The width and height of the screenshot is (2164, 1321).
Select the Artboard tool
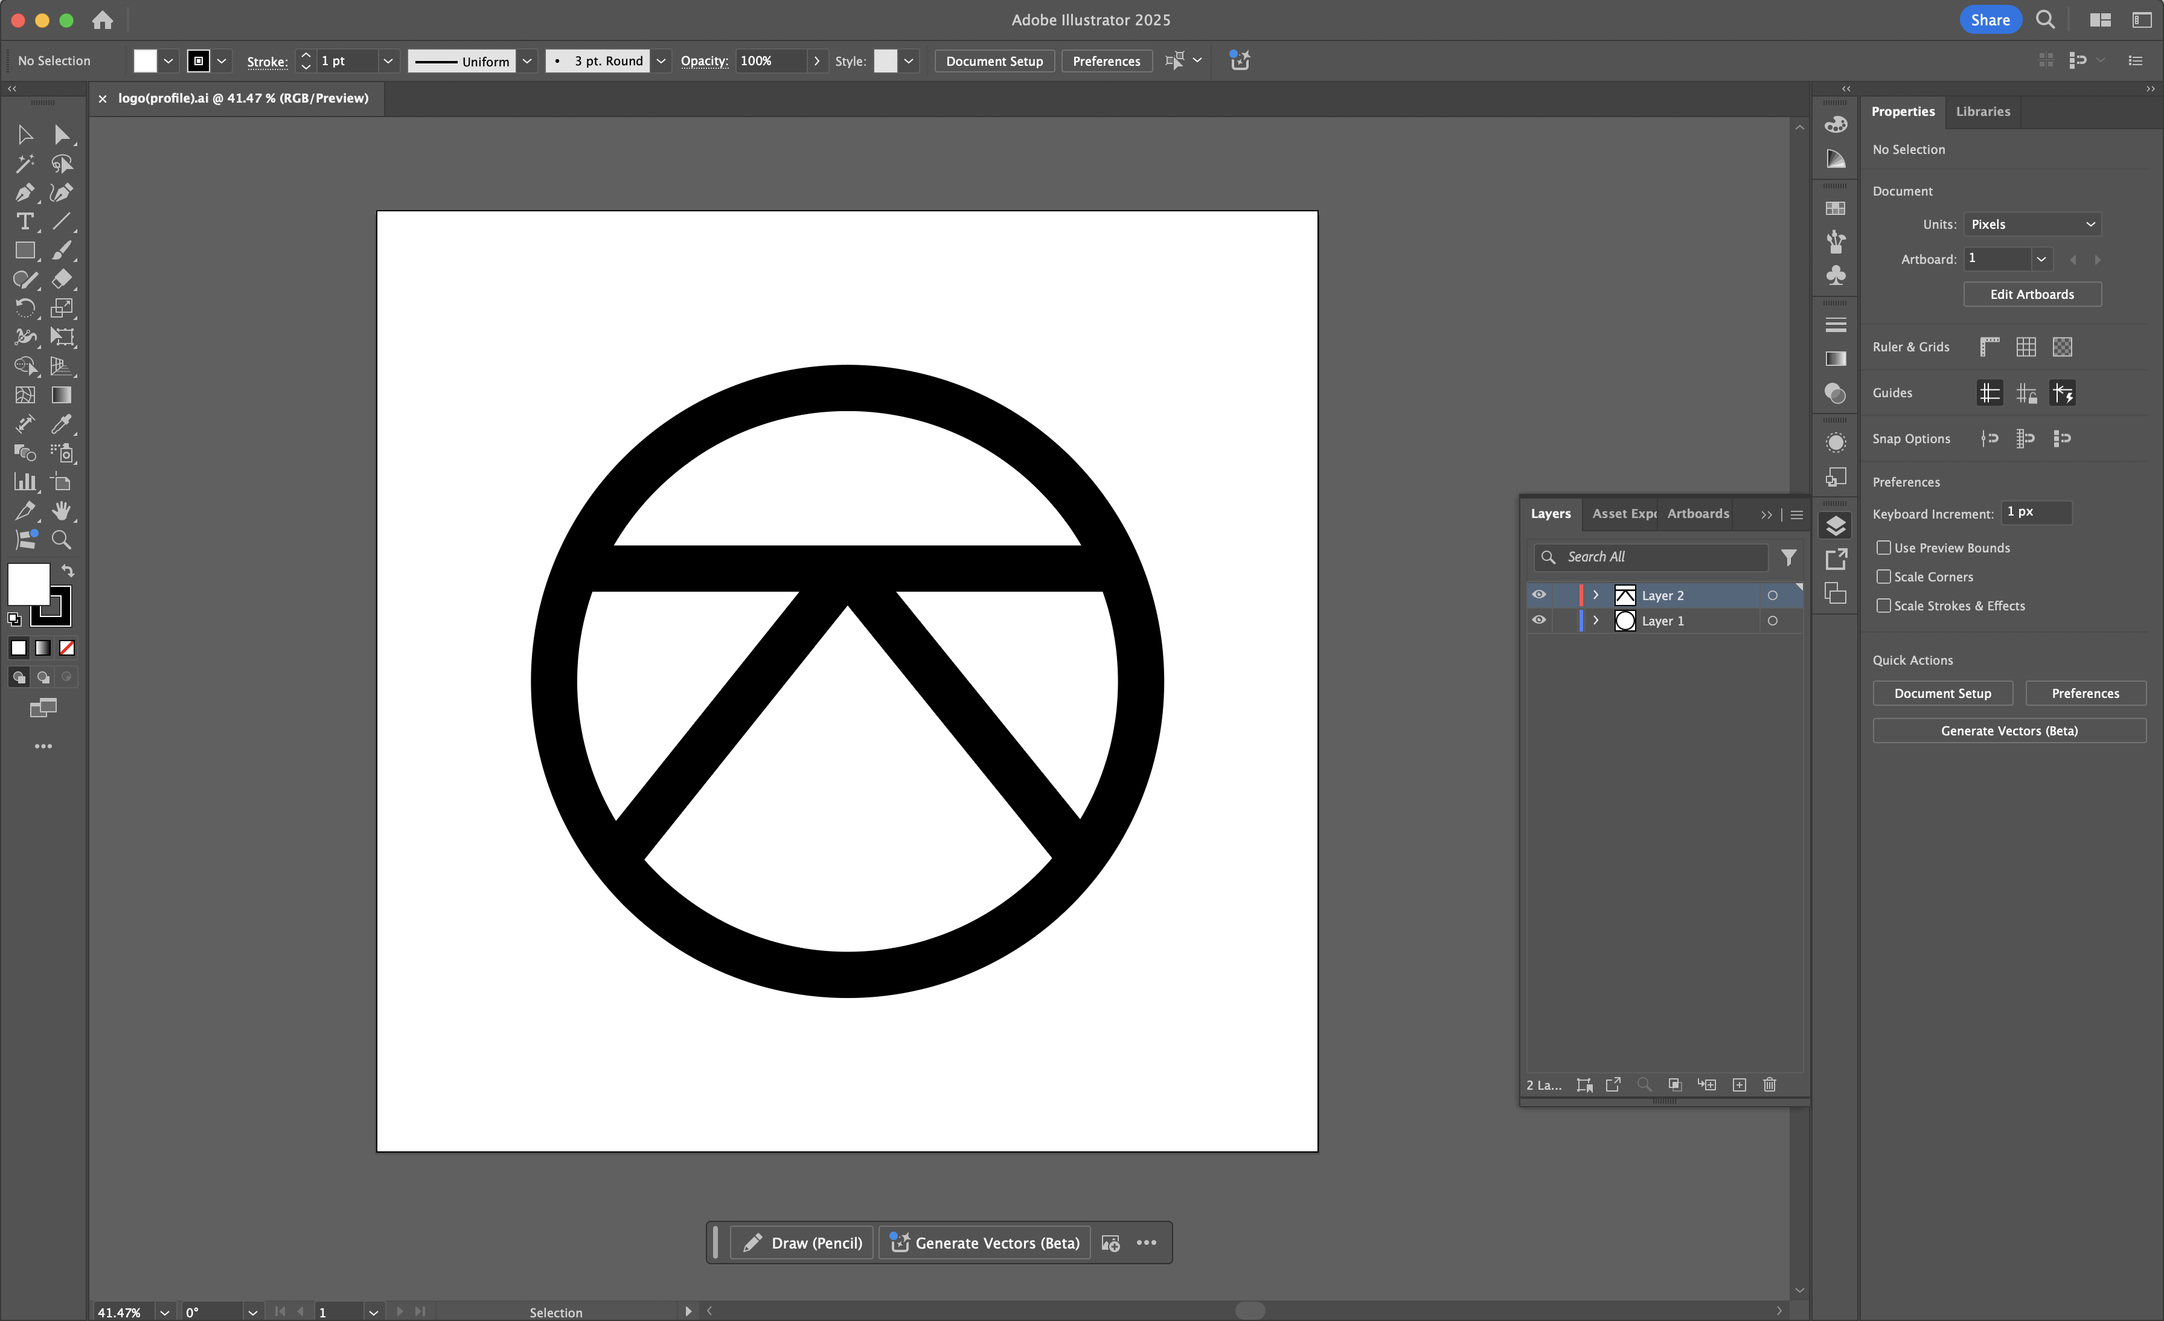click(x=62, y=482)
